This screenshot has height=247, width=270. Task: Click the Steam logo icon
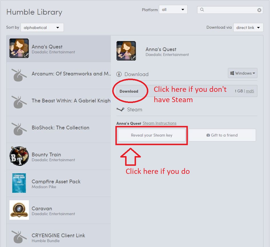[120, 110]
